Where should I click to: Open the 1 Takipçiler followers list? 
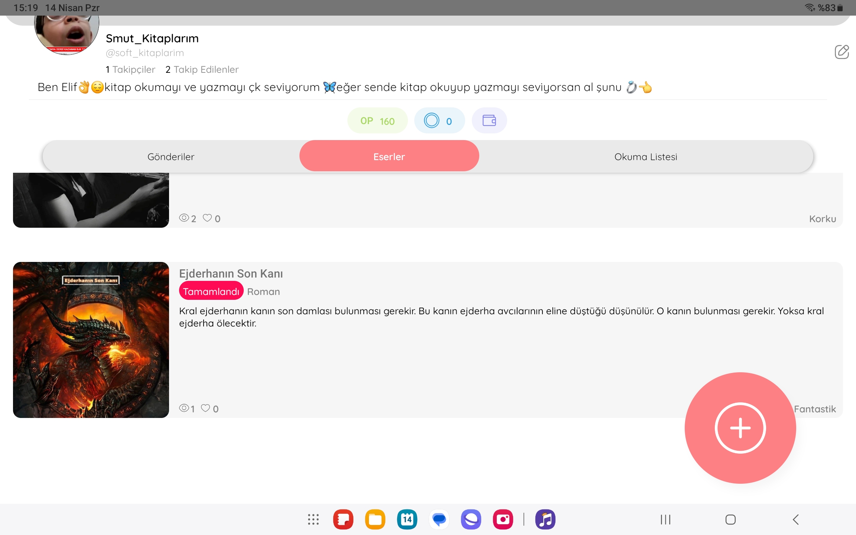[x=130, y=69]
